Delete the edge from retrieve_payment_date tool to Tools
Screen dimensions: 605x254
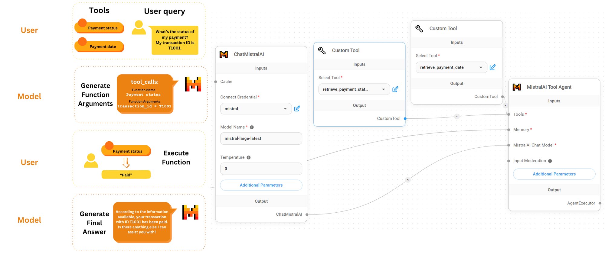pos(505,105)
